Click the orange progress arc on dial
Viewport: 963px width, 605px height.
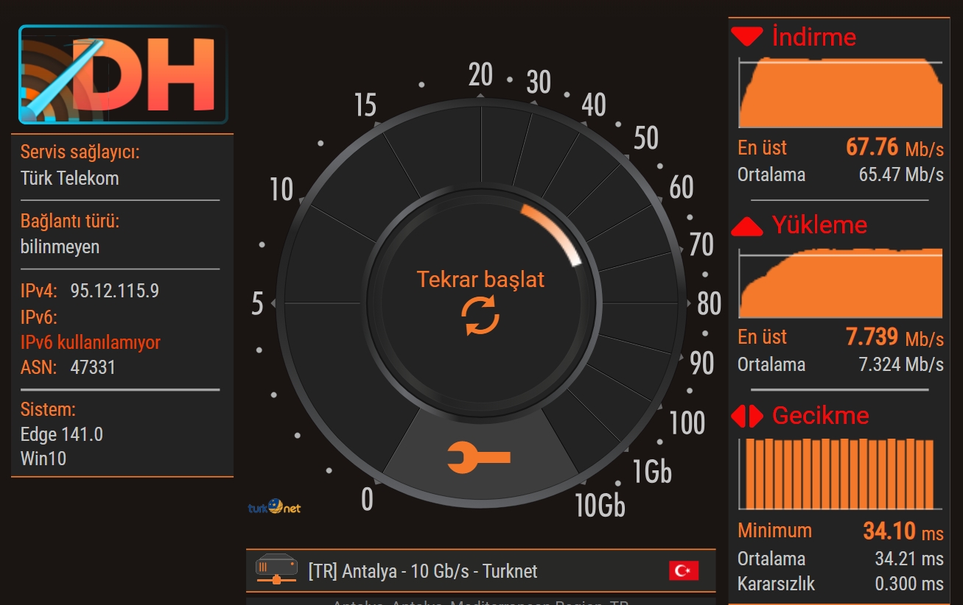(554, 229)
